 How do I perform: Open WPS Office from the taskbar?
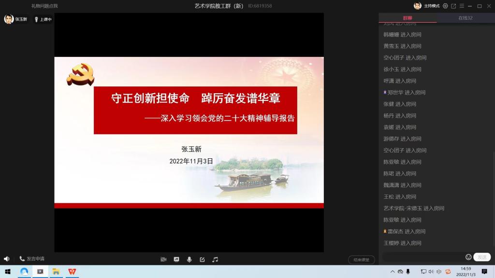coord(72,272)
